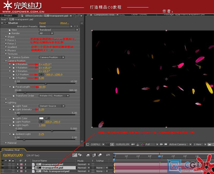Toggle the View property stopwatch
The width and height of the screenshot is (214, 174).
[10, 30]
